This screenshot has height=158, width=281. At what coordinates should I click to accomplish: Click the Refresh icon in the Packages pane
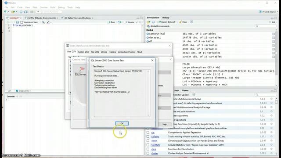[194, 95]
